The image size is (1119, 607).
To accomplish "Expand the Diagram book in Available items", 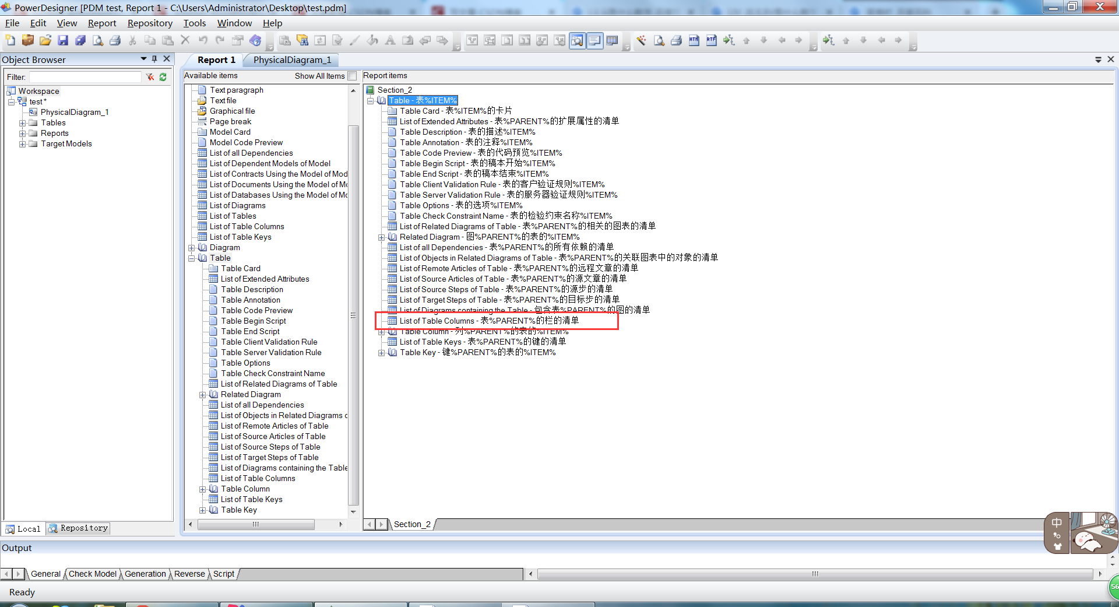I will tap(191, 248).
